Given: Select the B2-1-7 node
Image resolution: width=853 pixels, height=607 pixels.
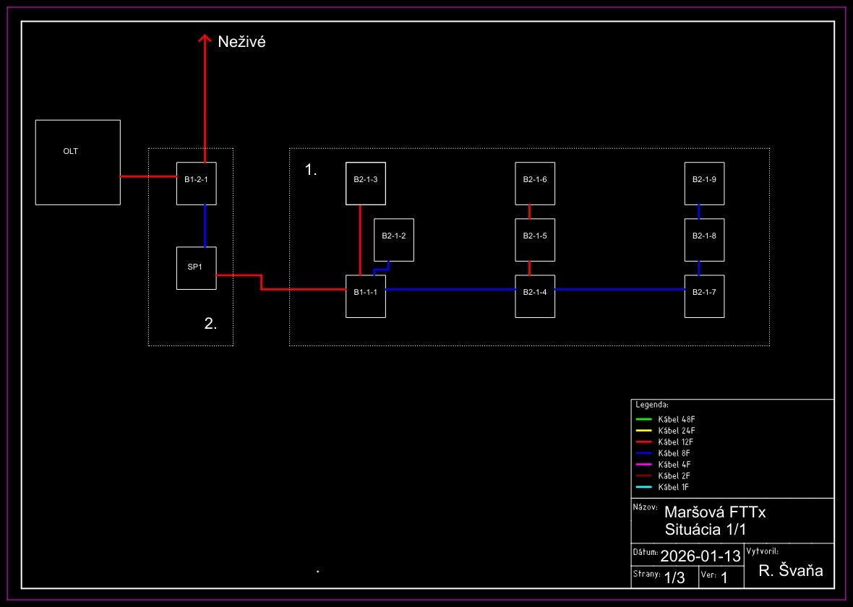Looking at the screenshot, I should point(704,296).
